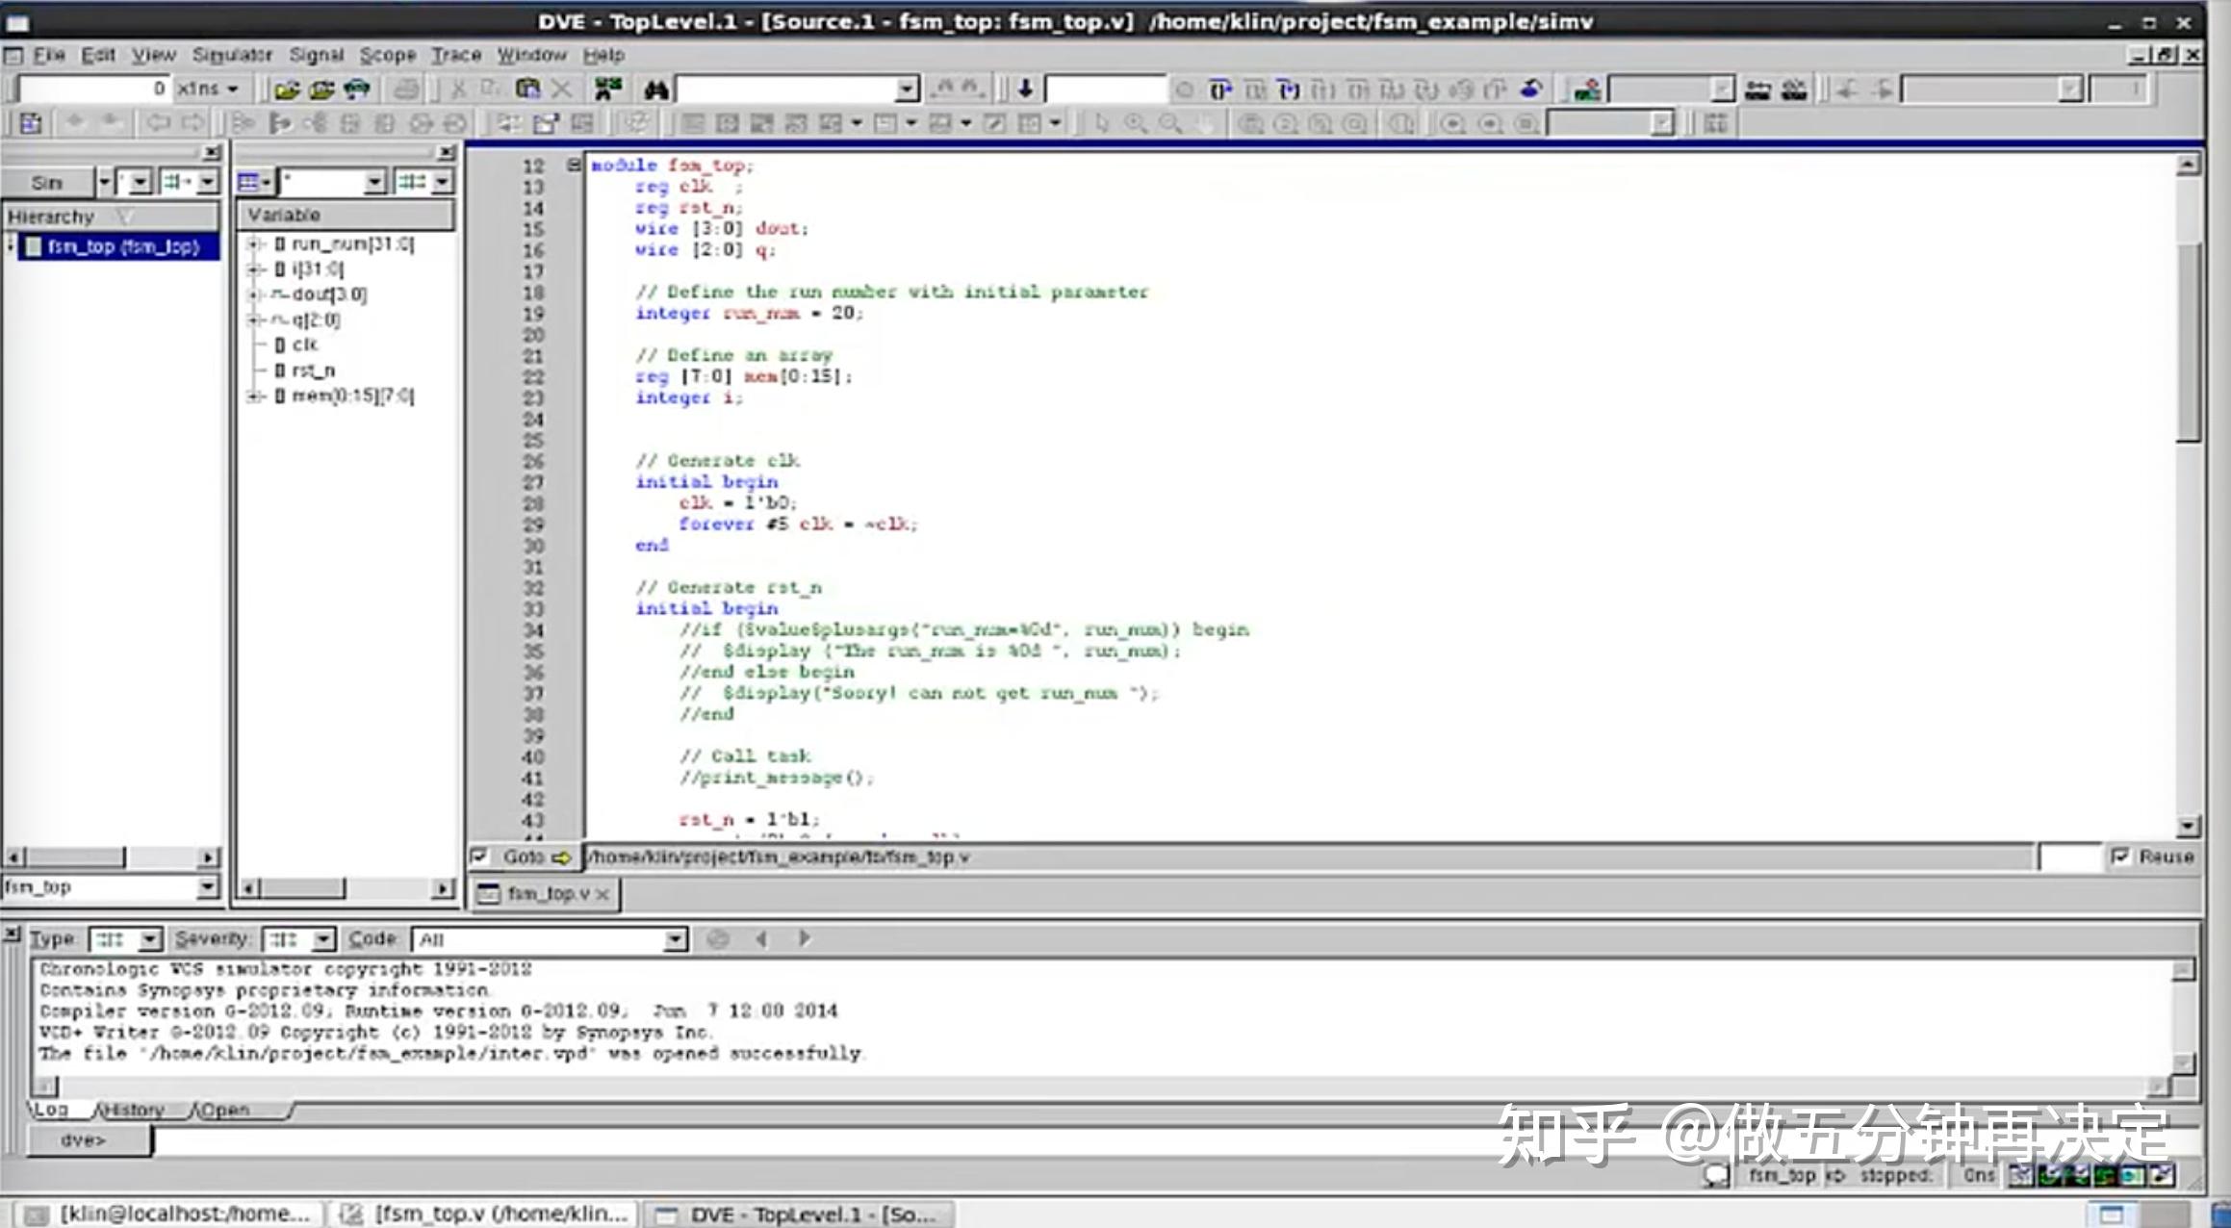Open the time unit dropdown showing x1ns
2231x1228 pixels.
coord(231,88)
